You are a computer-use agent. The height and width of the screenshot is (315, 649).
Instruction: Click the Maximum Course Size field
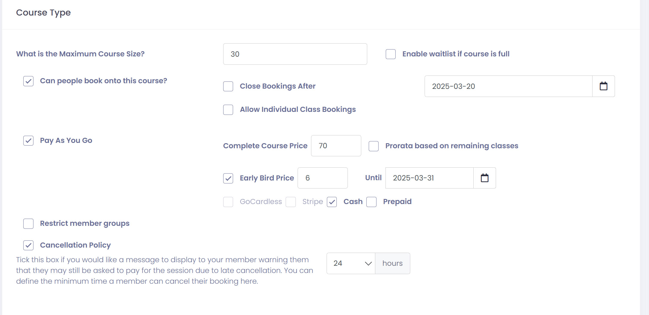coord(295,54)
